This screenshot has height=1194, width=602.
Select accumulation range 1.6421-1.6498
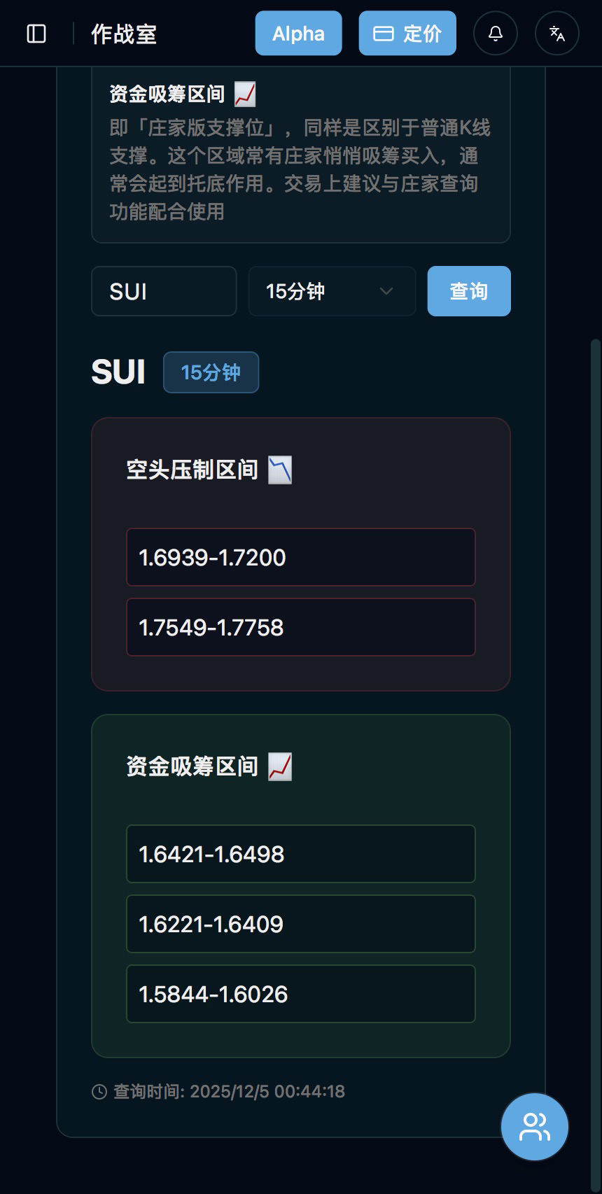[301, 854]
